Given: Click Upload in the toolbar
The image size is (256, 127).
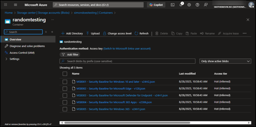Looking at the screenshot, I should (x=93, y=33).
